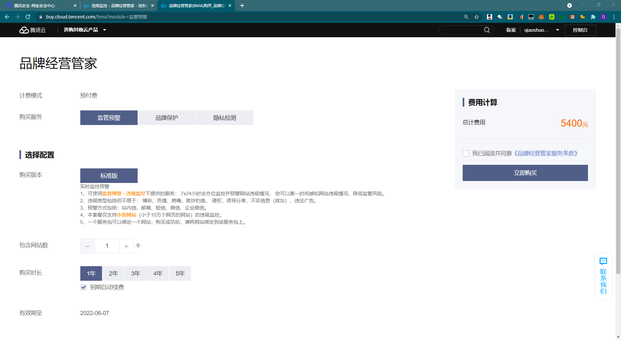Reload the page with the refresh icon

[x=28, y=17]
